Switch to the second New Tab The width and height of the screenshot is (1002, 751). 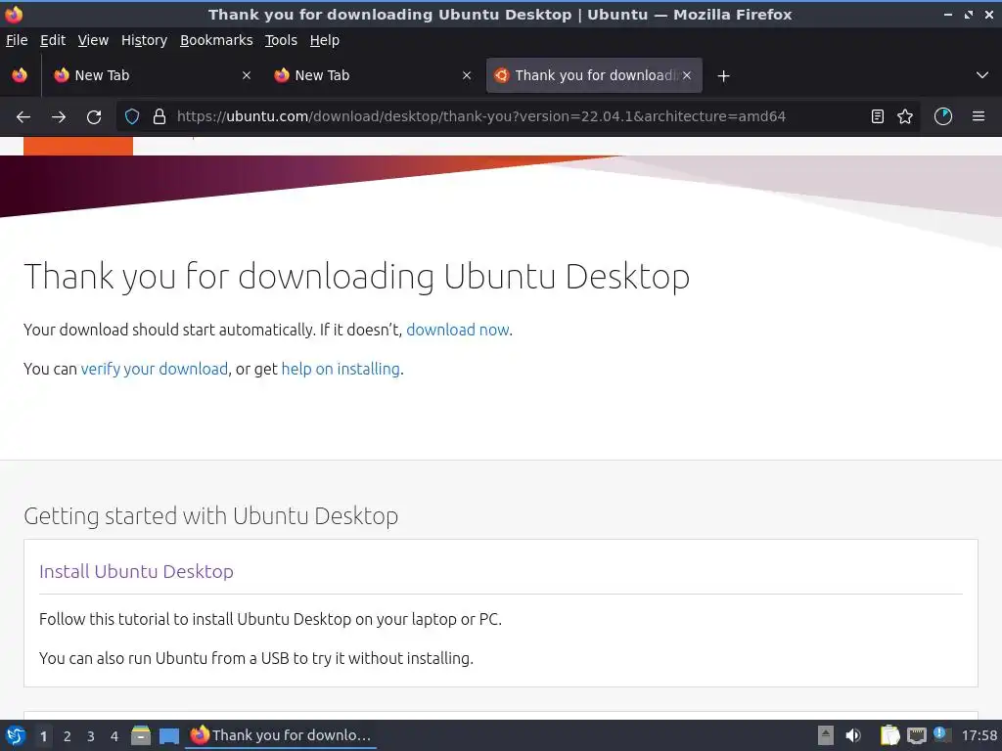373,75
